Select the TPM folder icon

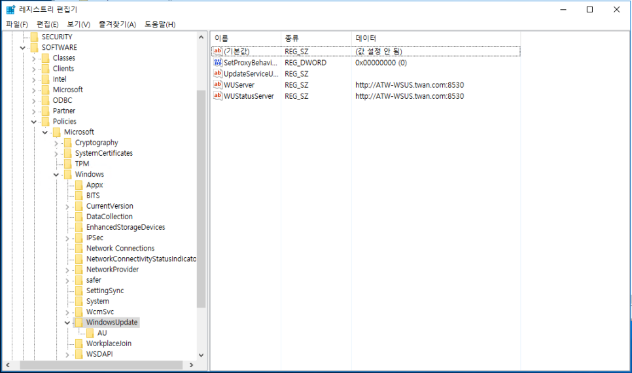pyautogui.click(x=68, y=164)
